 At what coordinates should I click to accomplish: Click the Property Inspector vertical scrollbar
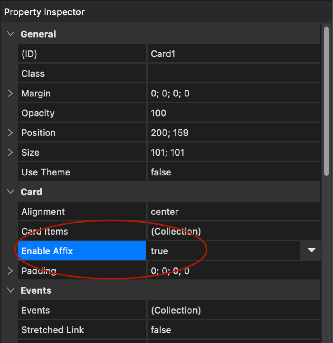tap(326, 101)
